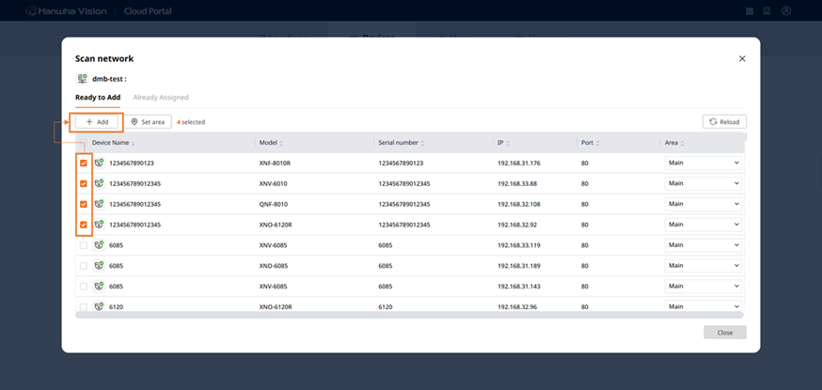
Task: Click the organization icon in top bar
Action: pos(767,11)
